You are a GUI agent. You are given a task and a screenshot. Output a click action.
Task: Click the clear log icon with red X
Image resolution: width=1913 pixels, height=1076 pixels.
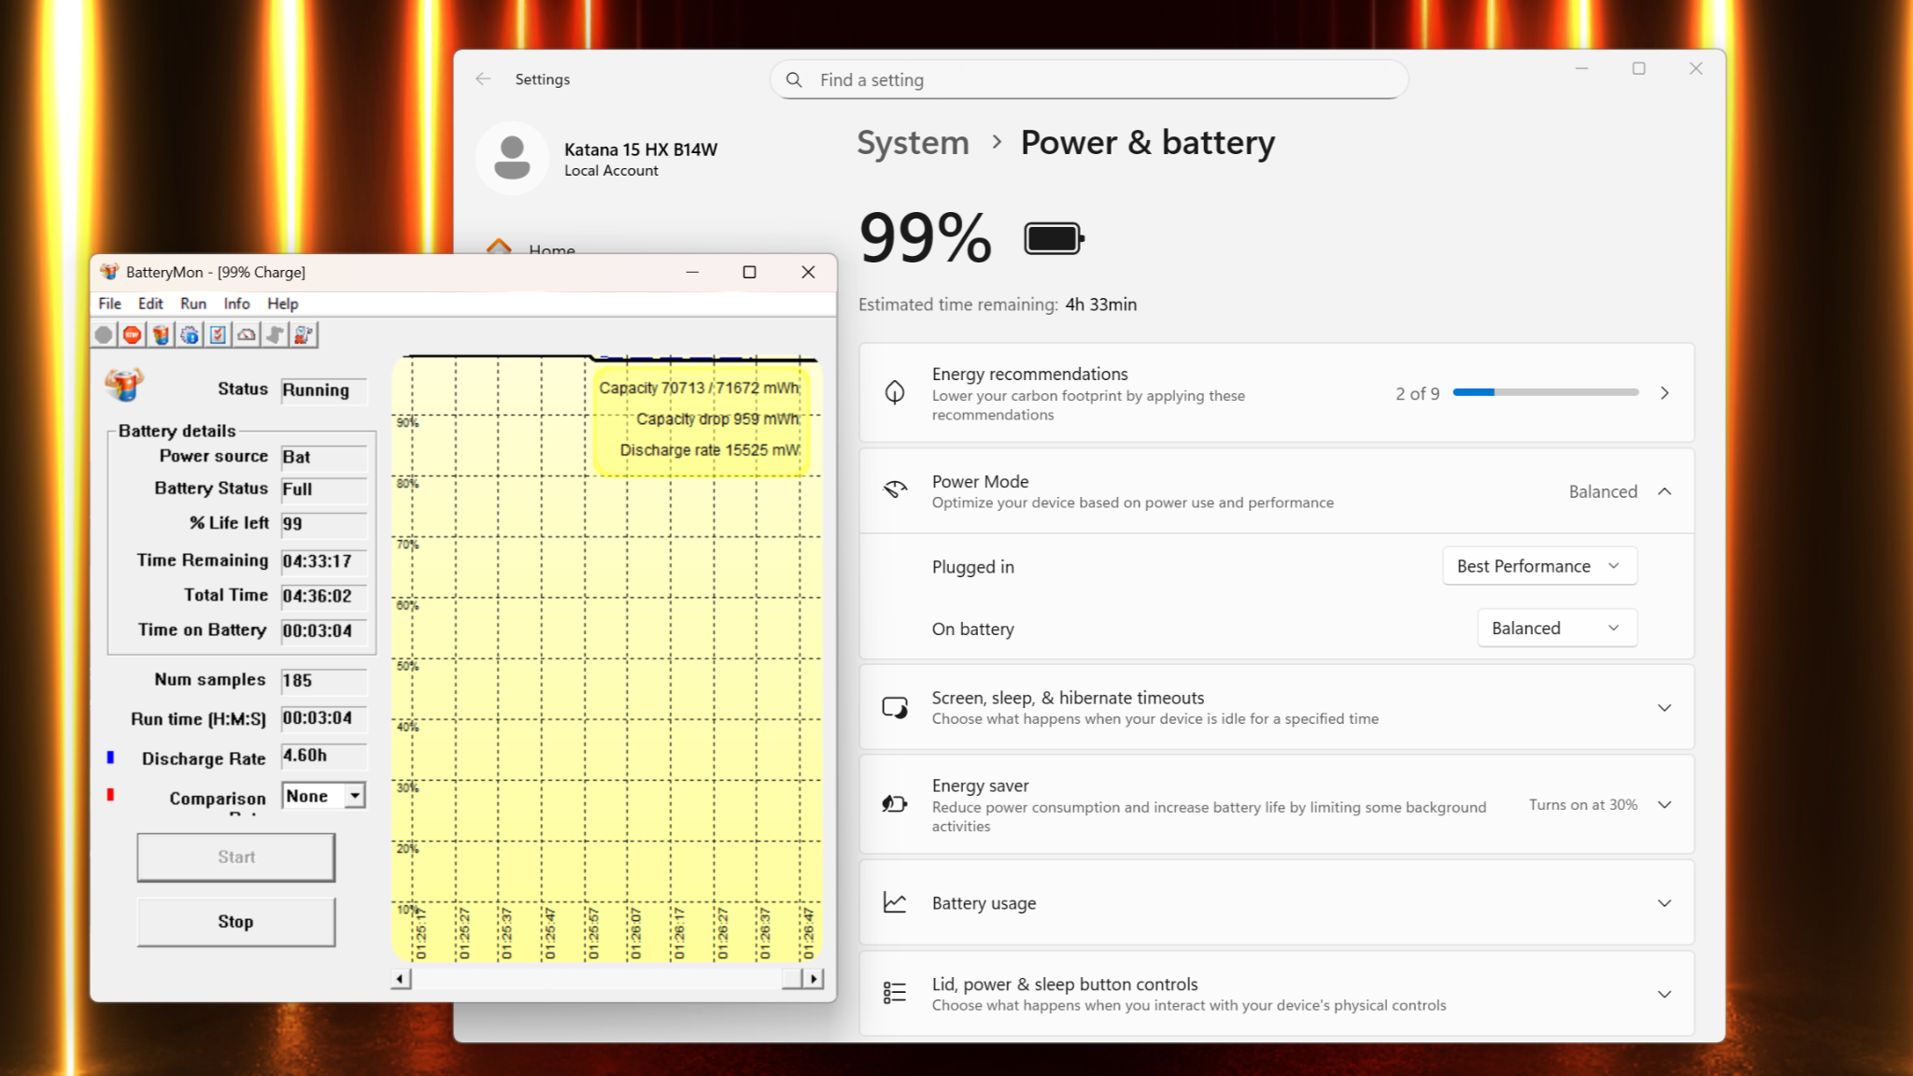coord(304,335)
